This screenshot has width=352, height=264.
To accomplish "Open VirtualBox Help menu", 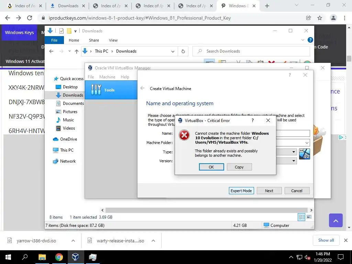I will pos(125,77).
